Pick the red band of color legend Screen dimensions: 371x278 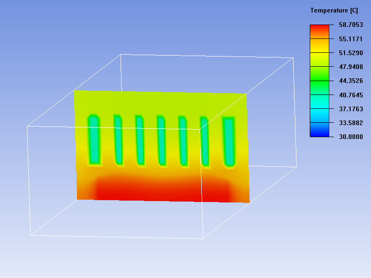(320, 32)
